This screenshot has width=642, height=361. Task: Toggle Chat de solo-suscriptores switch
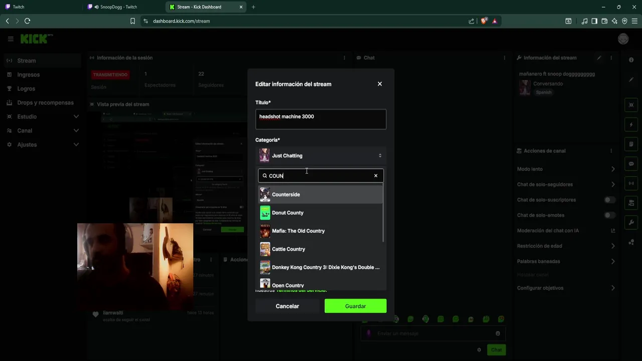pyautogui.click(x=609, y=200)
